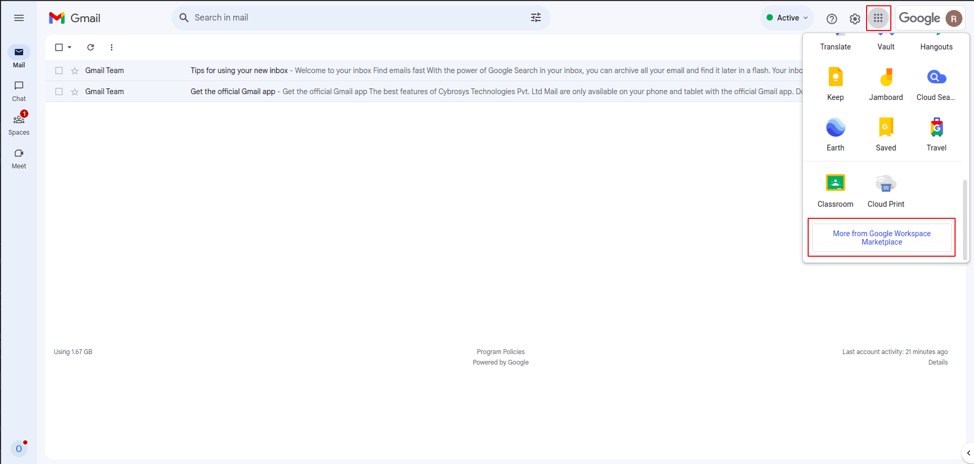The height and width of the screenshot is (464, 974).
Task: Open the Active status dropdown
Action: tap(787, 18)
